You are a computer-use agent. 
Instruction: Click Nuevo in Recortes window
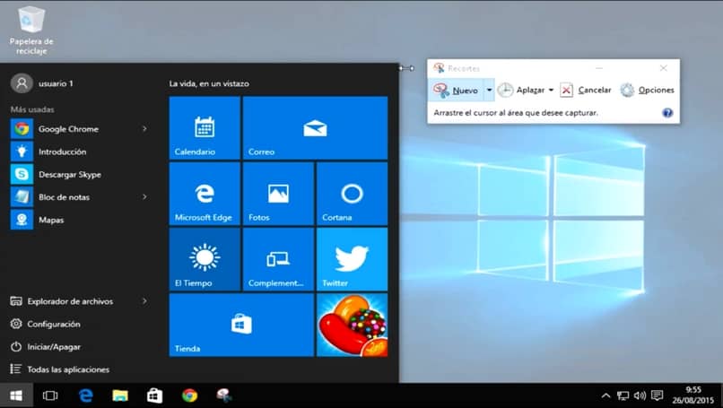tap(456, 91)
